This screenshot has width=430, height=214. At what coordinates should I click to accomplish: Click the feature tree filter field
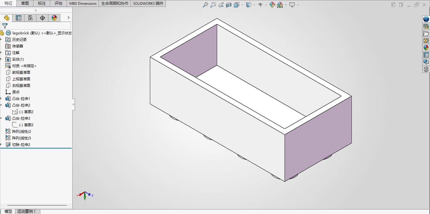pyautogui.click(x=36, y=26)
